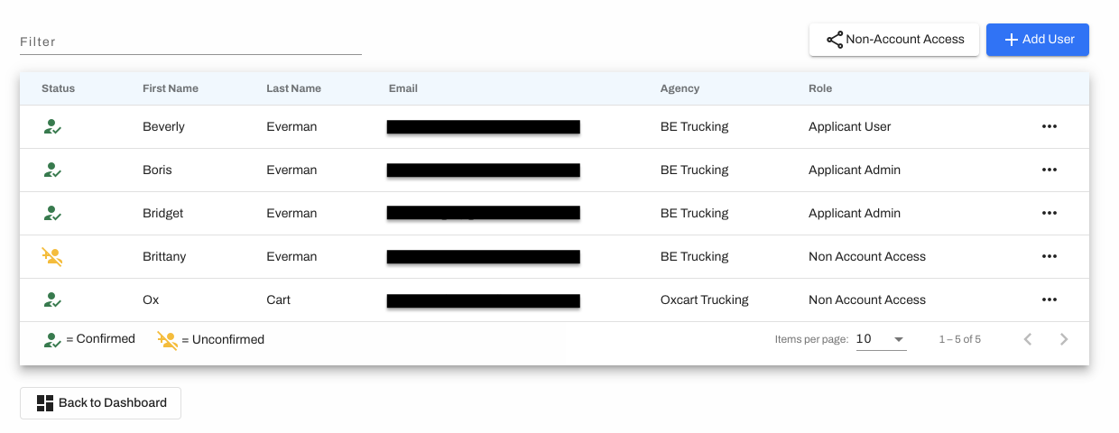Open the three-dot menu for Bridget Everman
The width and height of the screenshot is (1119, 433).
point(1049,213)
